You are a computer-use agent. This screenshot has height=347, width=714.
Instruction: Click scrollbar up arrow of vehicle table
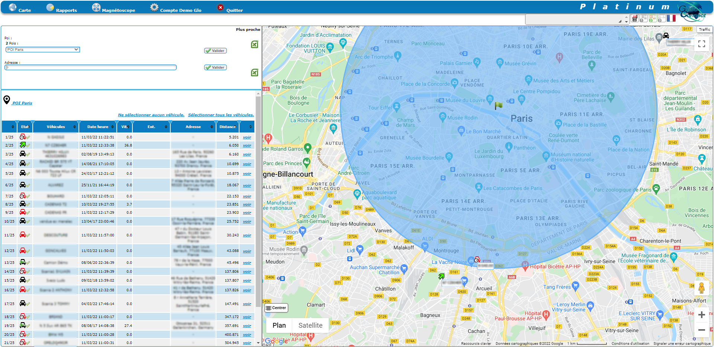click(258, 94)
